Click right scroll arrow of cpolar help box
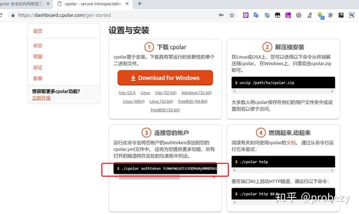The height and width of the screenshot is (214, 359). 332,170
